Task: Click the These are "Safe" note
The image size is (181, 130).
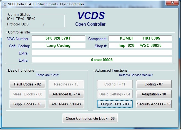Action: pos(47,75)
